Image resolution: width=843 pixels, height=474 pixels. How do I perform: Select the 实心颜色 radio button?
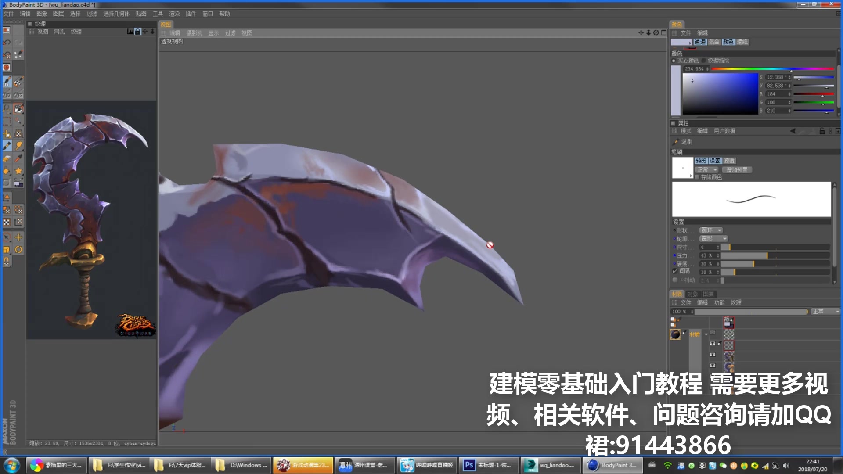pyautogui.click(x=674, y=61)
